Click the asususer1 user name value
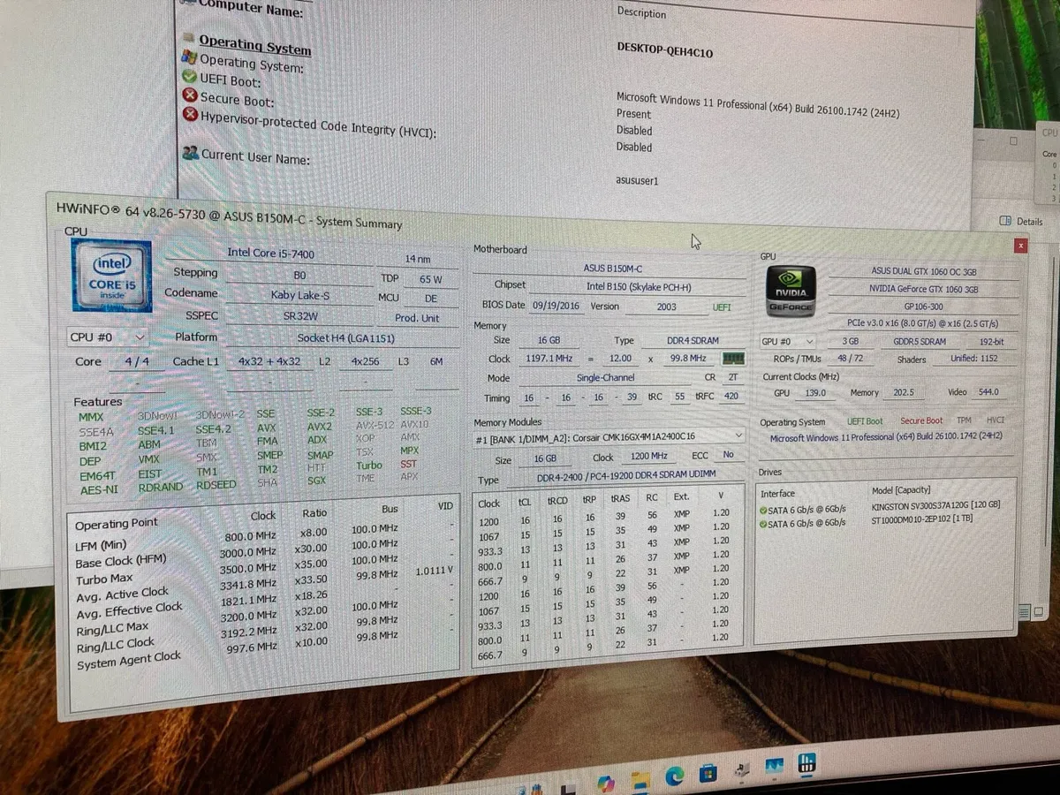The image size is (1060, 795). (637, 180)
